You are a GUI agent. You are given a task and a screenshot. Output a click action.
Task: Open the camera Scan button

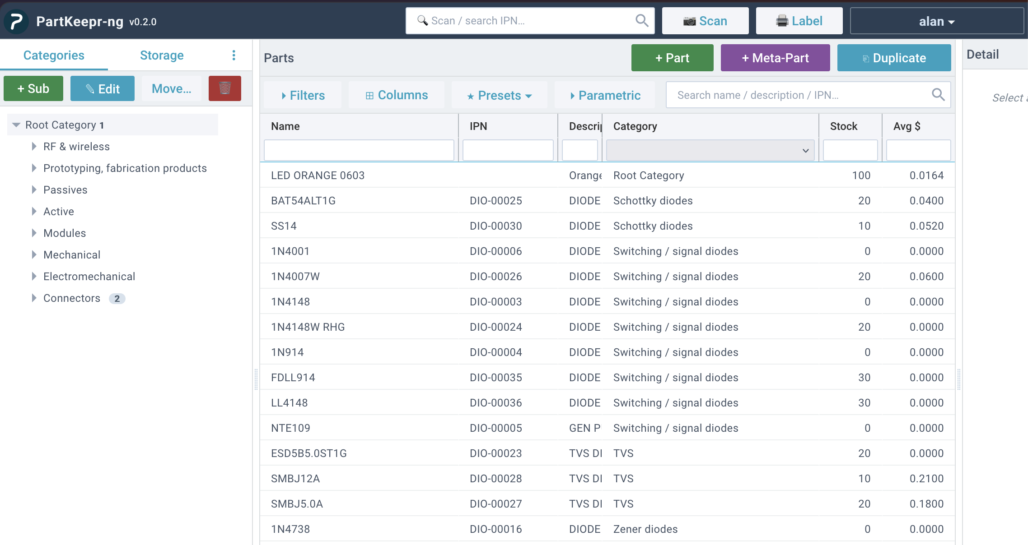pyautogui.click(x=705, y=21)
